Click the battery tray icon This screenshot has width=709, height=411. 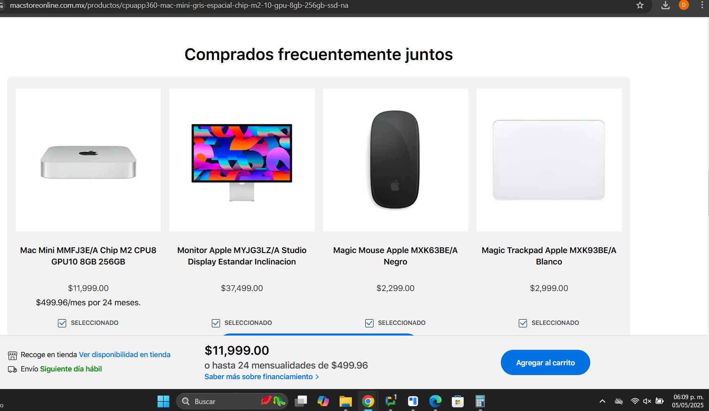(x=660, y=401)
